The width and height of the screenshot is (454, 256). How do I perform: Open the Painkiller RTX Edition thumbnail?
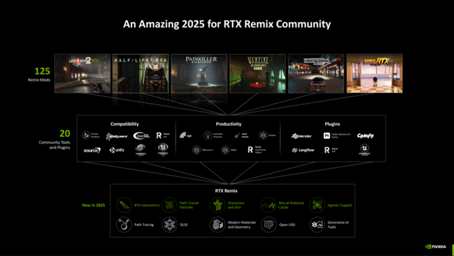[199, 73]
